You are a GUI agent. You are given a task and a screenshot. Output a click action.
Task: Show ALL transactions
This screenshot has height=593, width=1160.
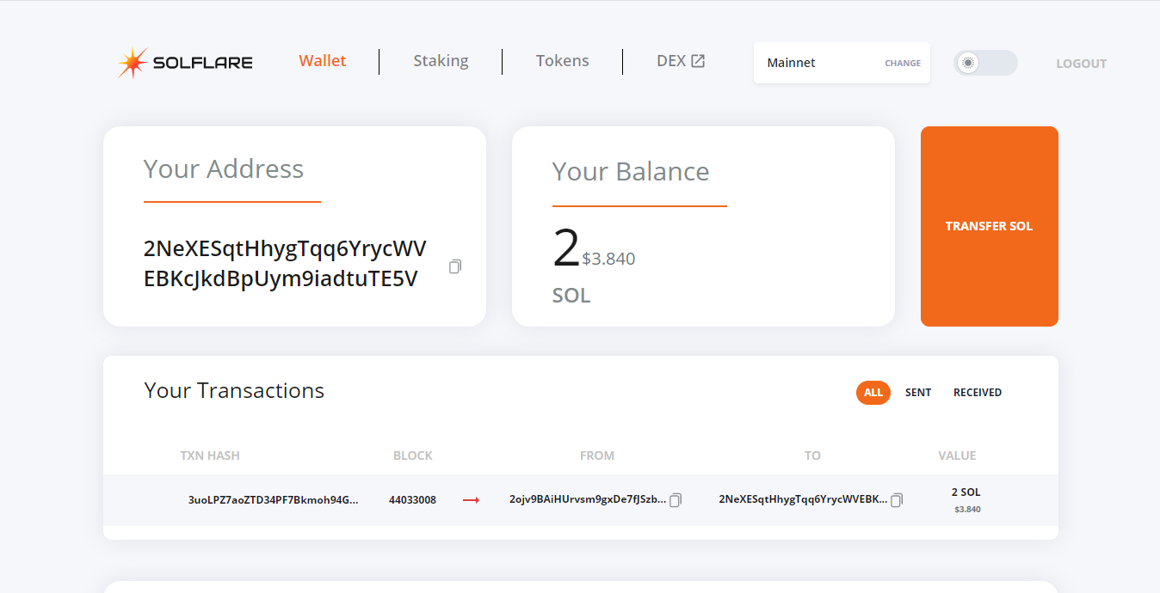[873, 393]
